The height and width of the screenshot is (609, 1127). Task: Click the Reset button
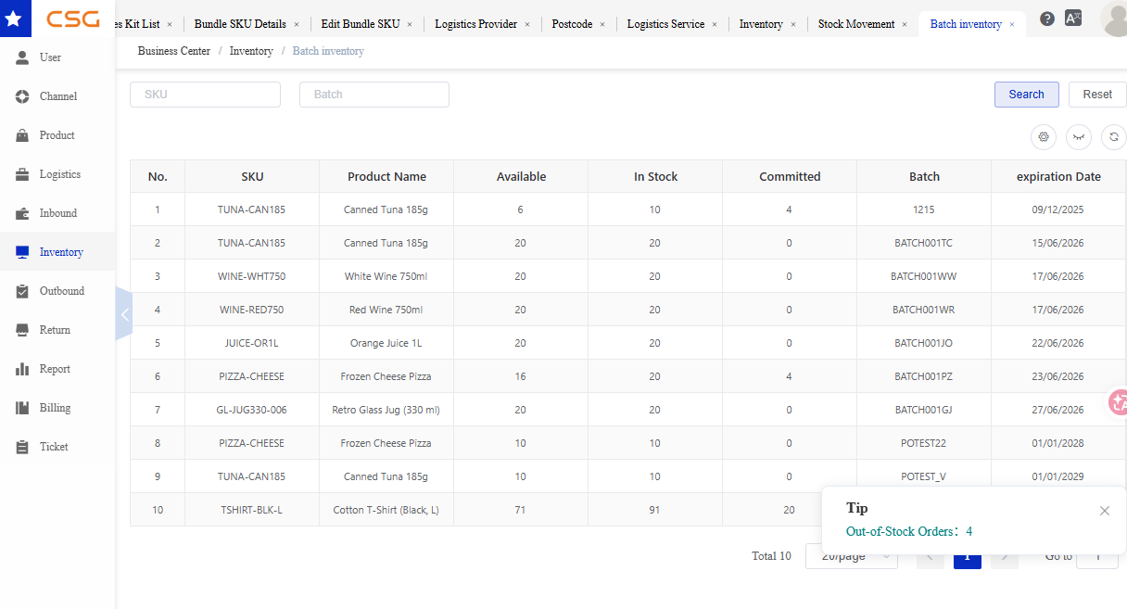coord(1097,95)
